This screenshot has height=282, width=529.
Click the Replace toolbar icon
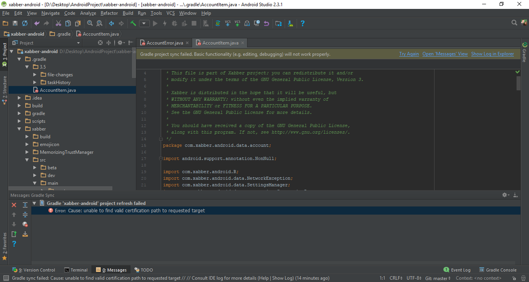pos(99,23)
